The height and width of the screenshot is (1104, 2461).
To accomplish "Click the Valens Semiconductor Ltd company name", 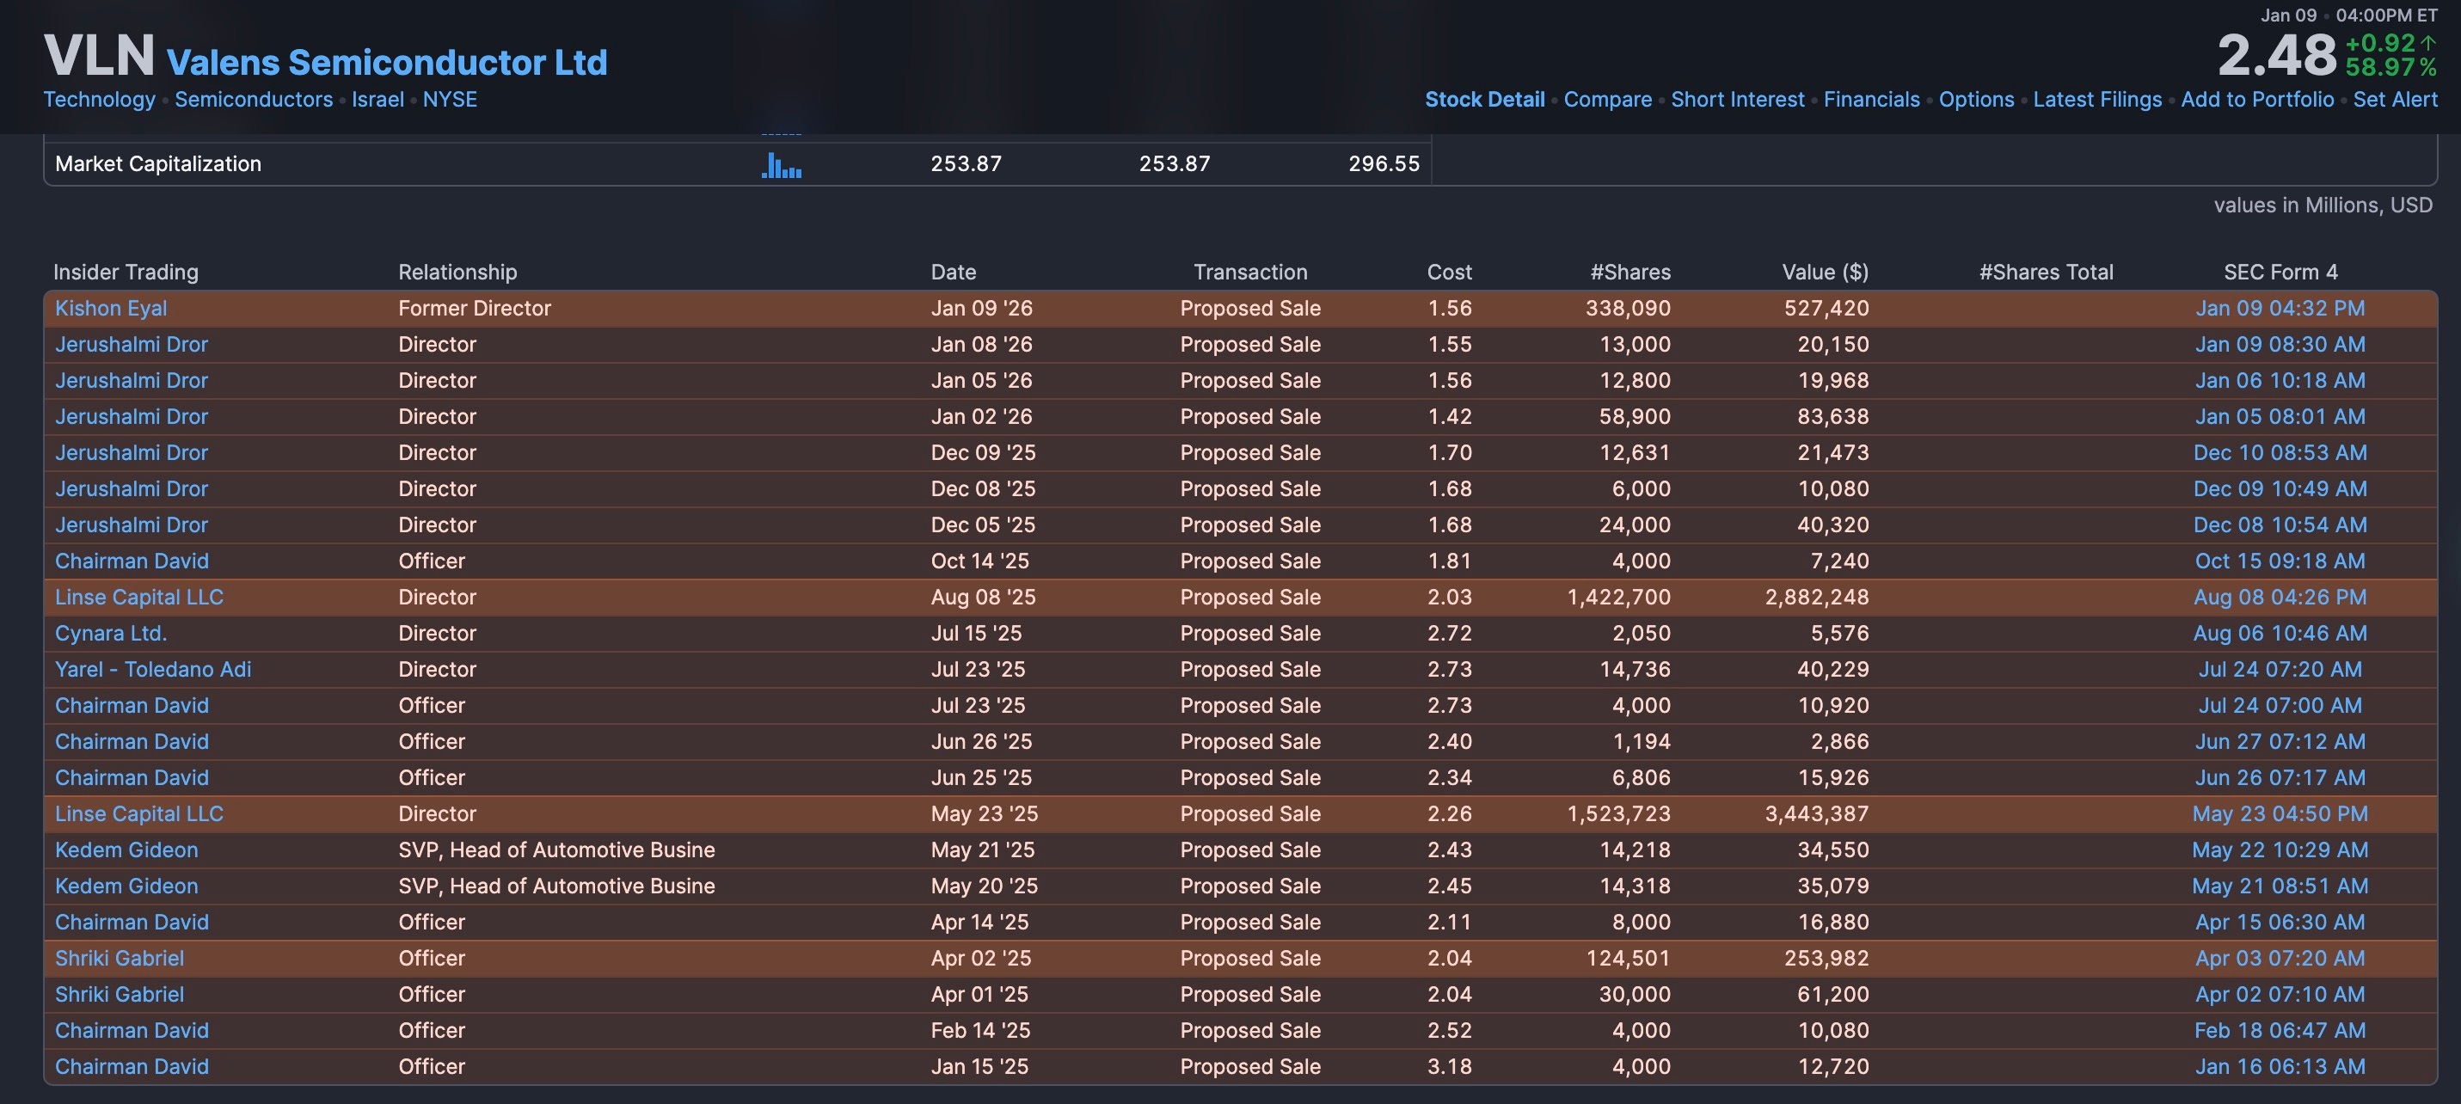I will [387, 63].
